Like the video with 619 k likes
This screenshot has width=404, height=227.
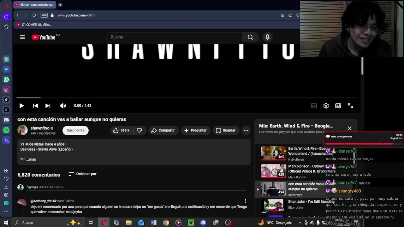(x=122, y=130)
